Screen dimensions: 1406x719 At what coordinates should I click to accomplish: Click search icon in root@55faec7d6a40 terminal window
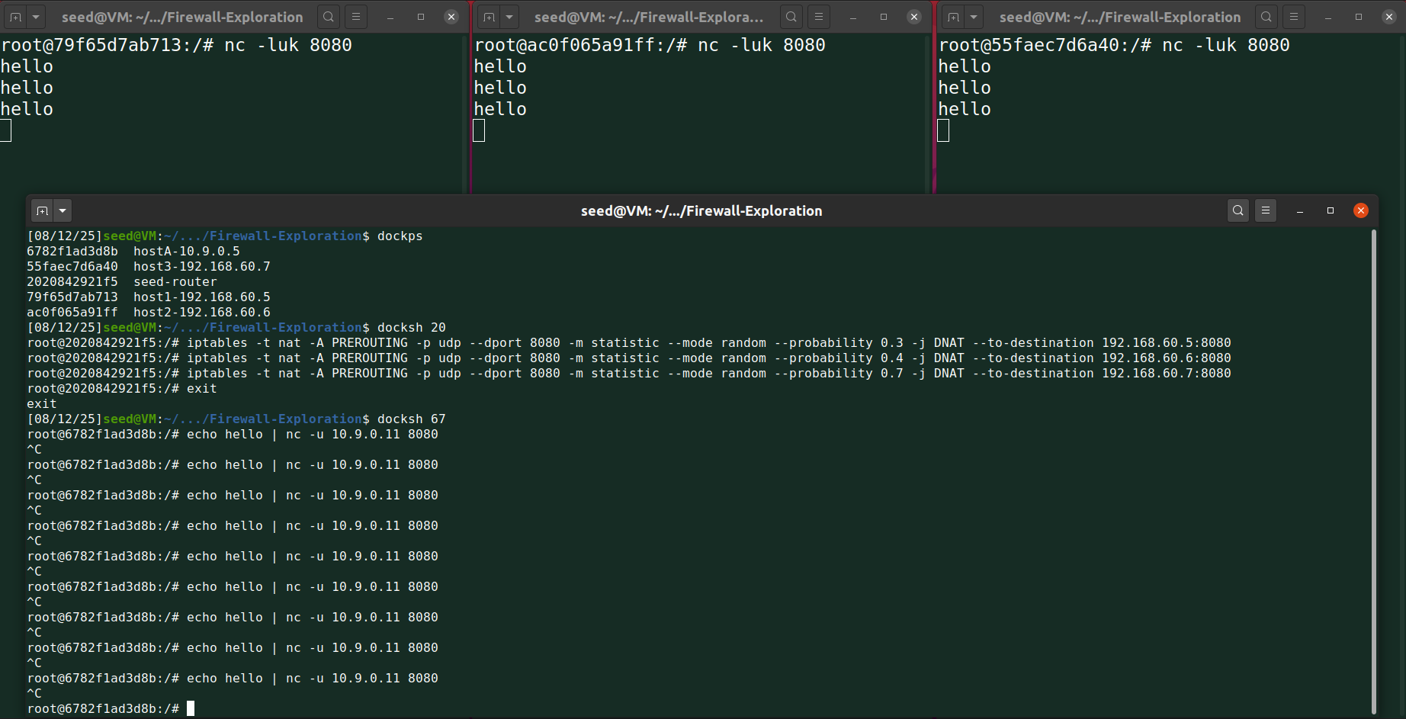(x=1266, y=17)
